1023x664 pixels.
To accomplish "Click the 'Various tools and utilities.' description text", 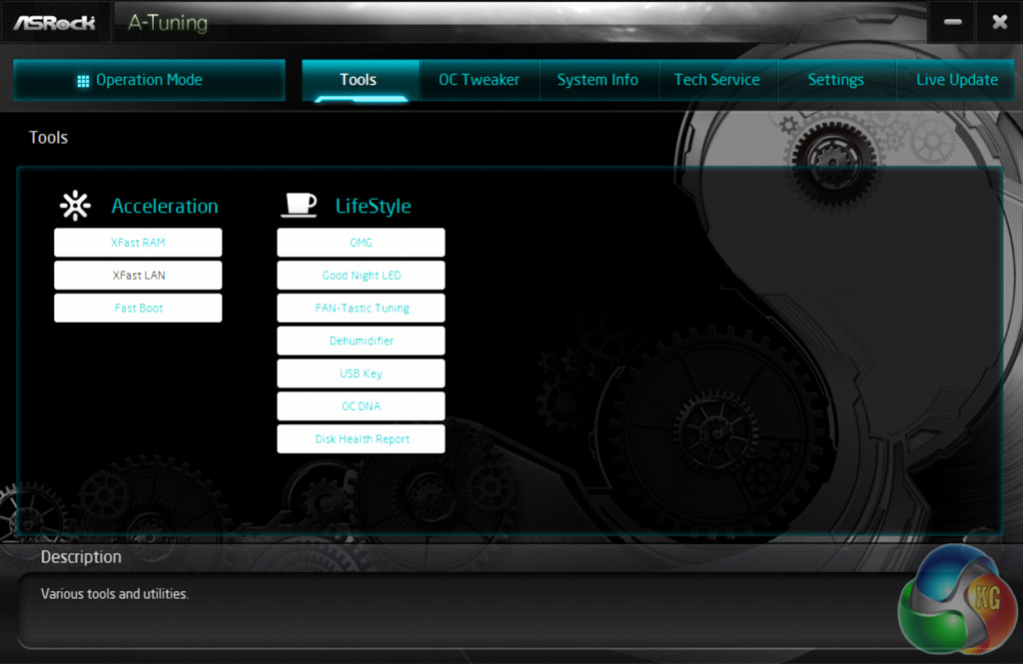I will pos(115,593).
